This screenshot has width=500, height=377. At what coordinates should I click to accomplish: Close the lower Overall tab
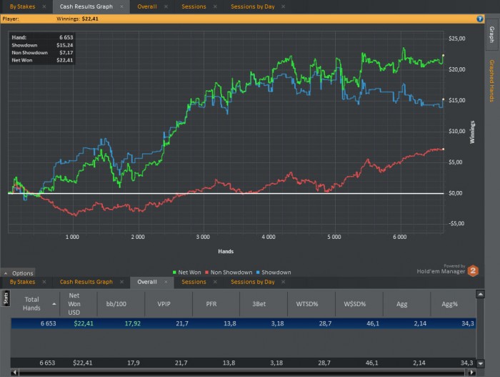[x=166, y=282]
